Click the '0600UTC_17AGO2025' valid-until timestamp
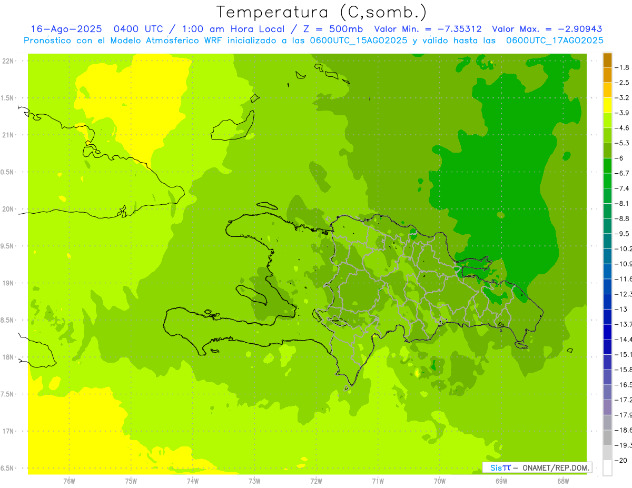The width and height of the screenshot is (632, 488). click(x=555, y=40)
